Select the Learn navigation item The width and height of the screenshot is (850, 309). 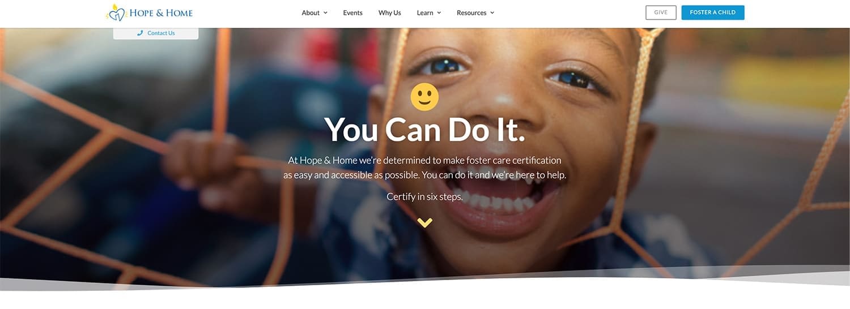[425, 13]
